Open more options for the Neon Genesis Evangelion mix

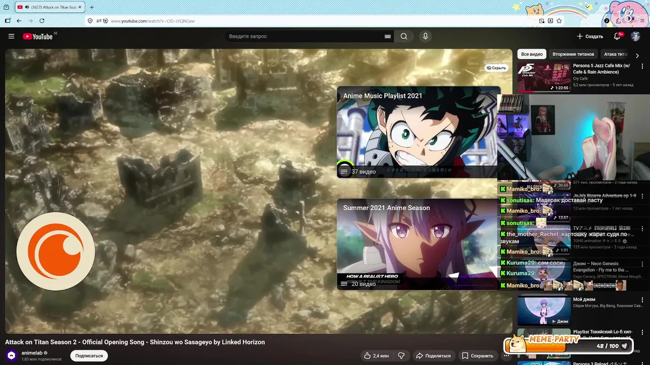tap(642, 265)
